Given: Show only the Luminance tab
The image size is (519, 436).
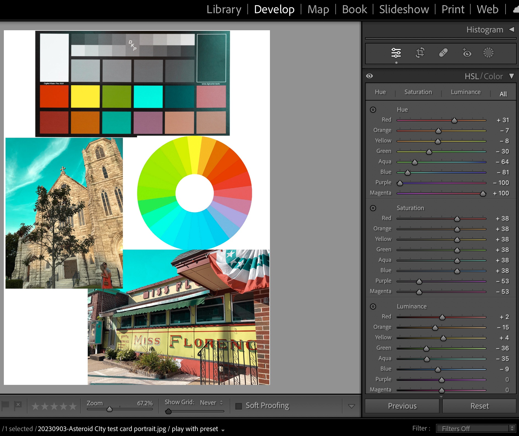Looking at the screenshot, I should point(466,92).
